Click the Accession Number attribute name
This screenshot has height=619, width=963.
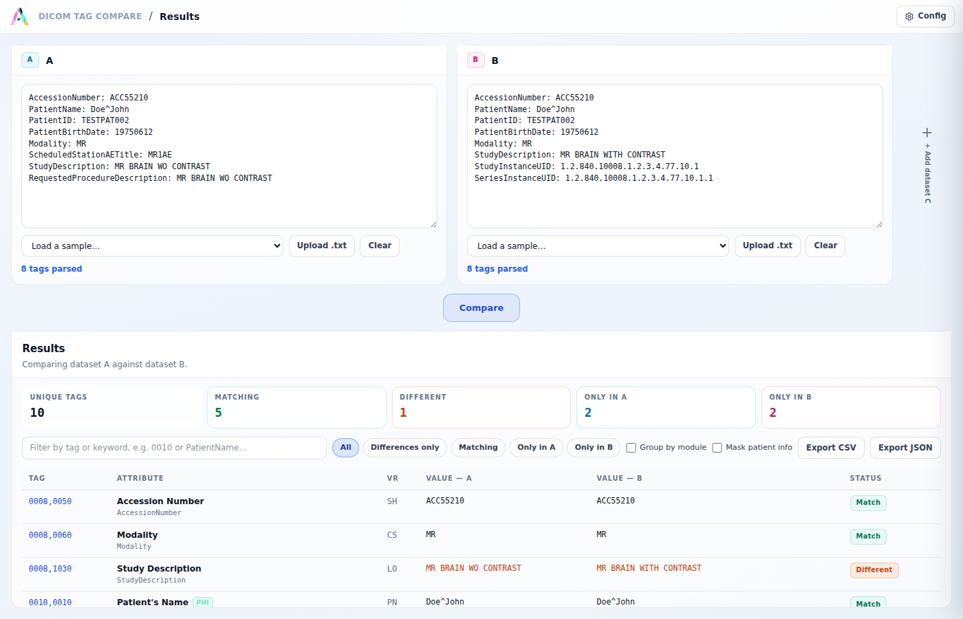160,501
